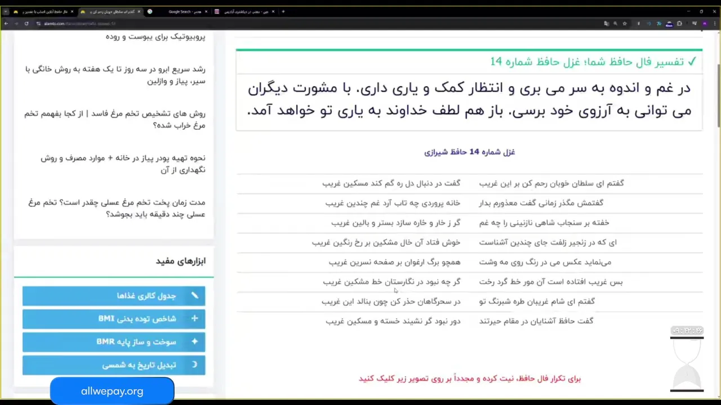Click the wrench icon on calorie table button
Screen dimensions: 721x405
coord(194,295)
